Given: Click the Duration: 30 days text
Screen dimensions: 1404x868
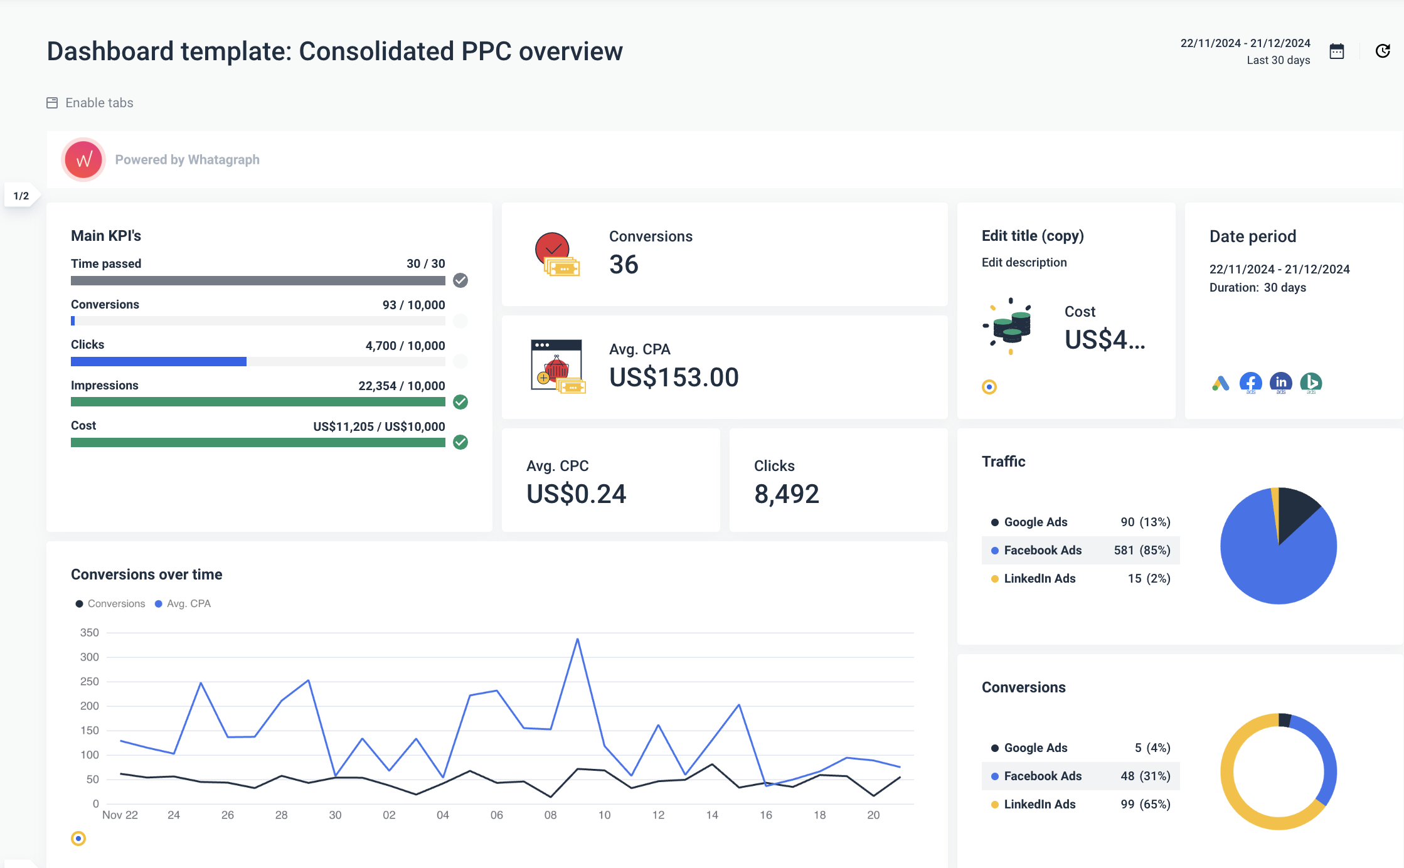Looking at the screenshot, I should click(x=1258, y=287).
